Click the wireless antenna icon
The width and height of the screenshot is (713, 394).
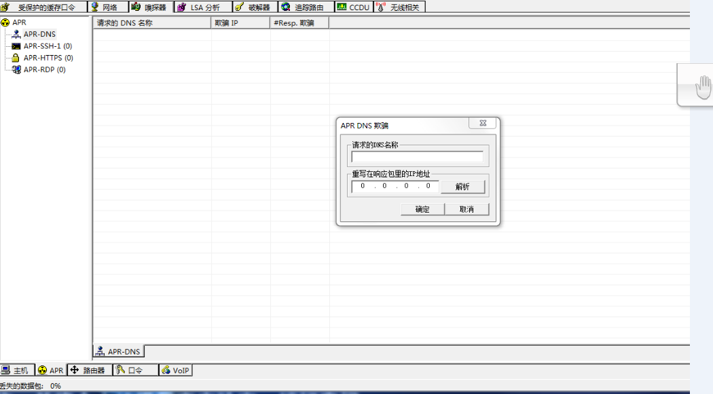point(380,6)
